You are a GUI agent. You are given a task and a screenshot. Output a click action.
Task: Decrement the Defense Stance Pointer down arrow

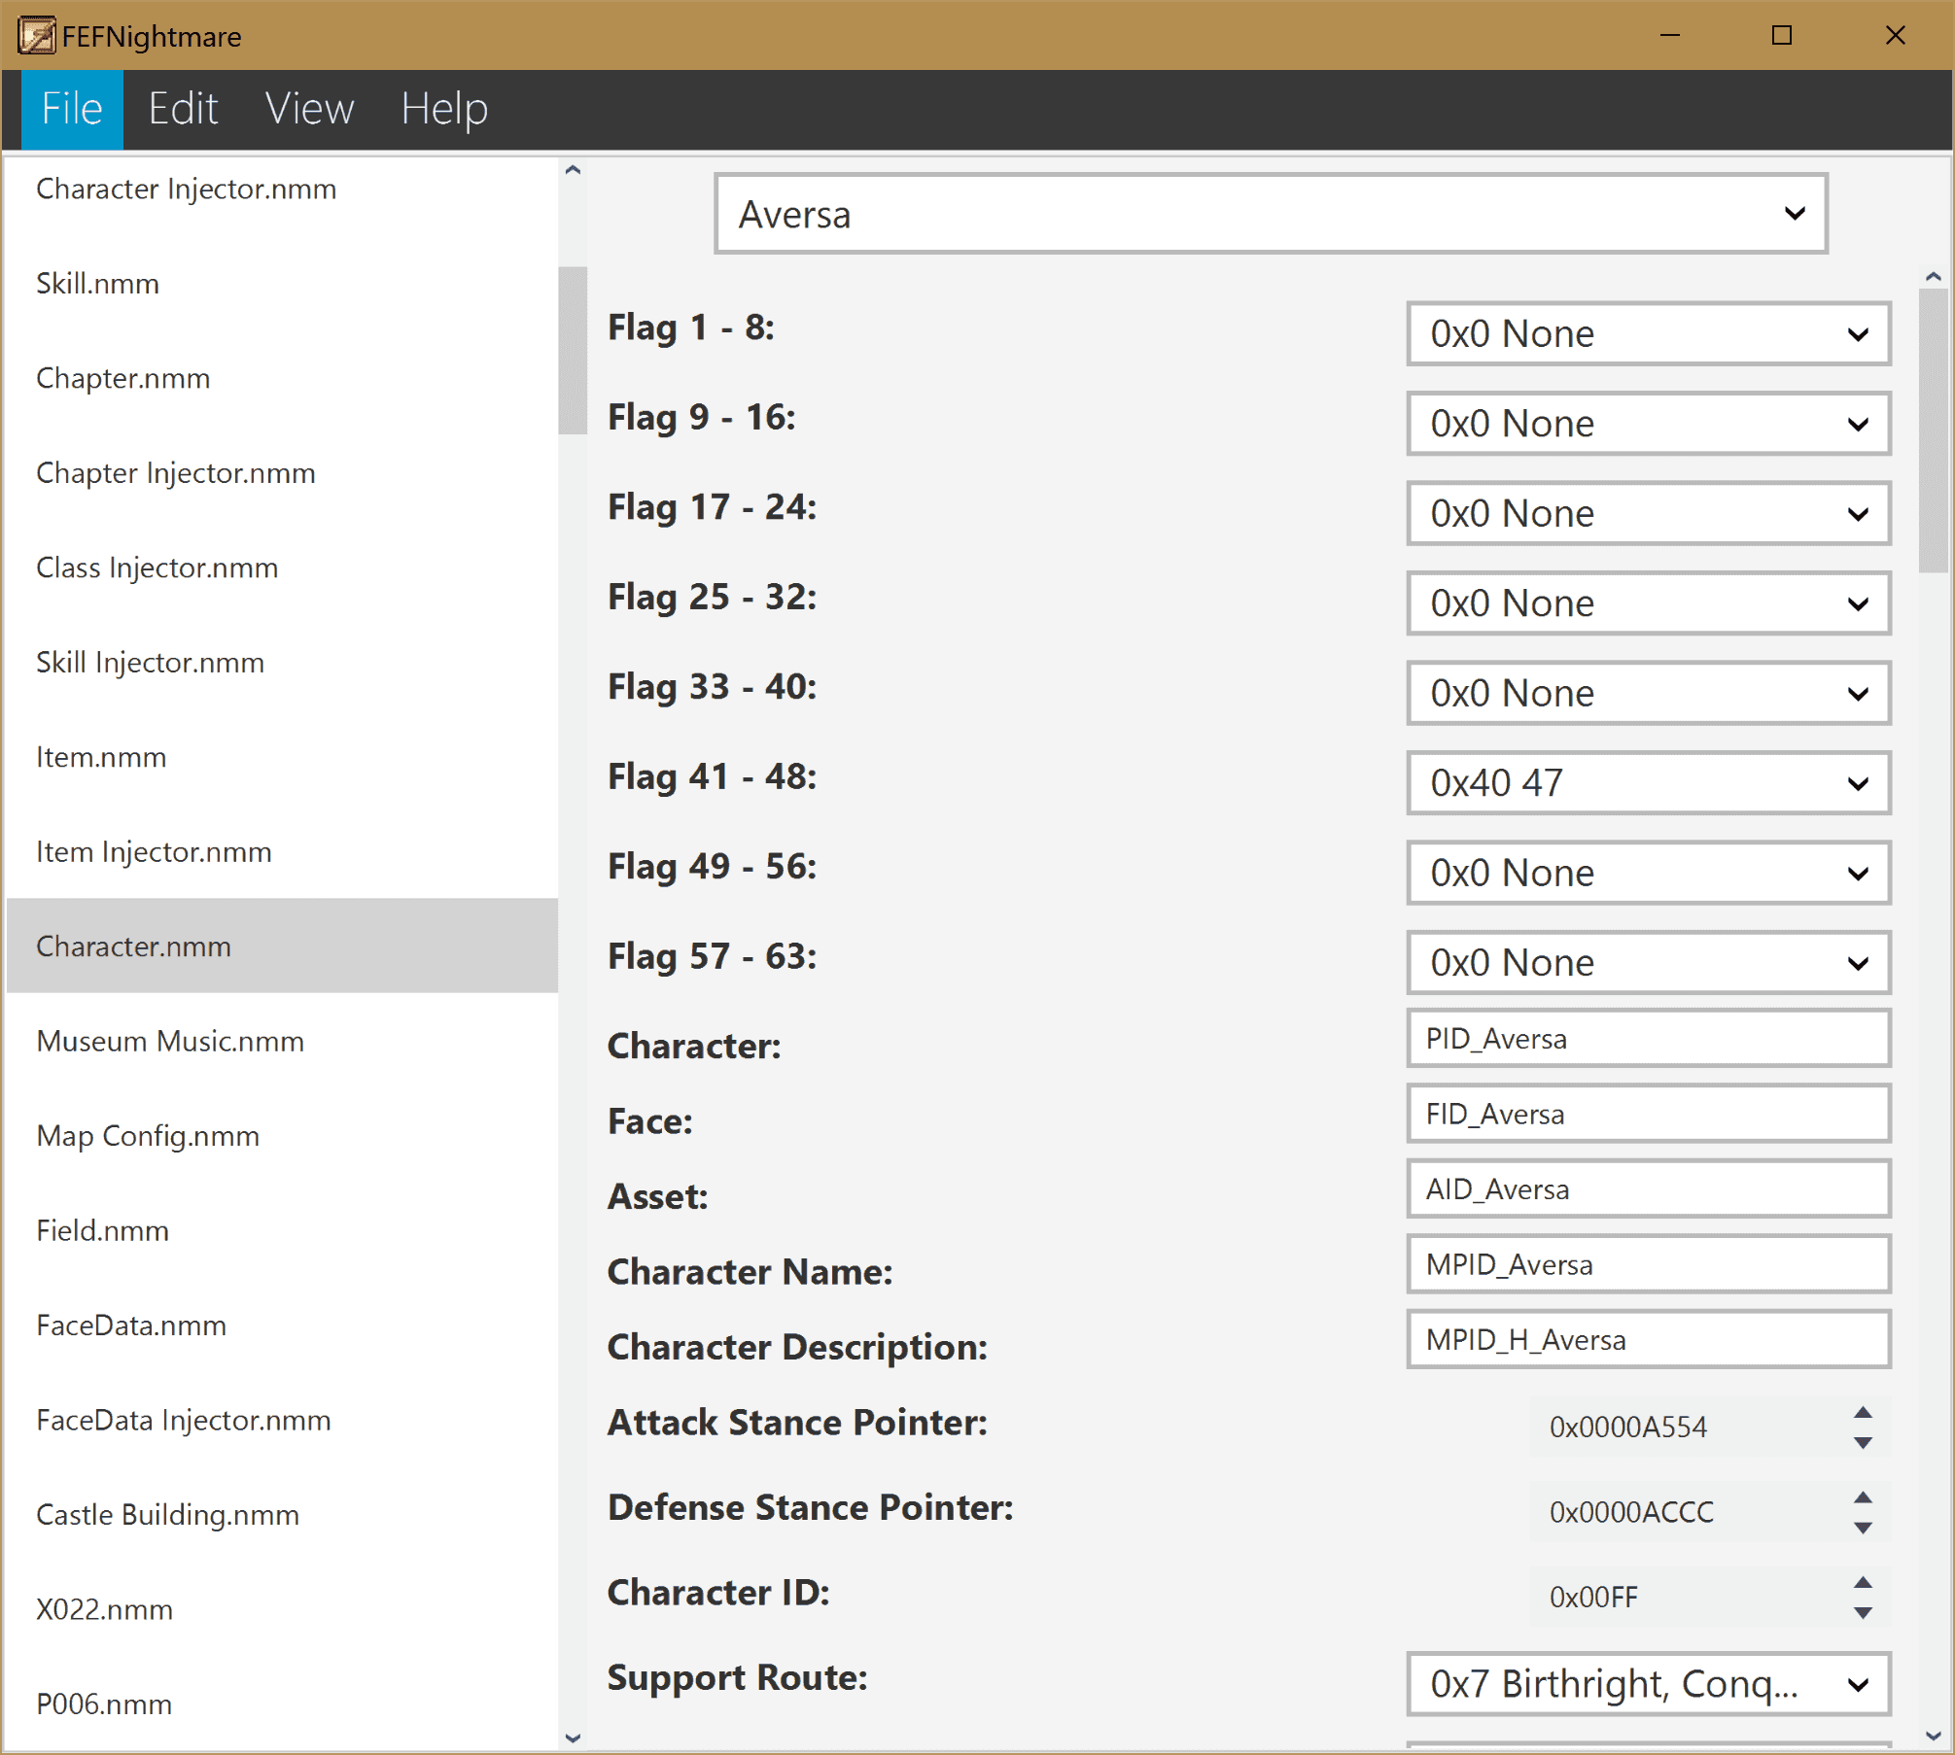[x=1863, y=1528]
